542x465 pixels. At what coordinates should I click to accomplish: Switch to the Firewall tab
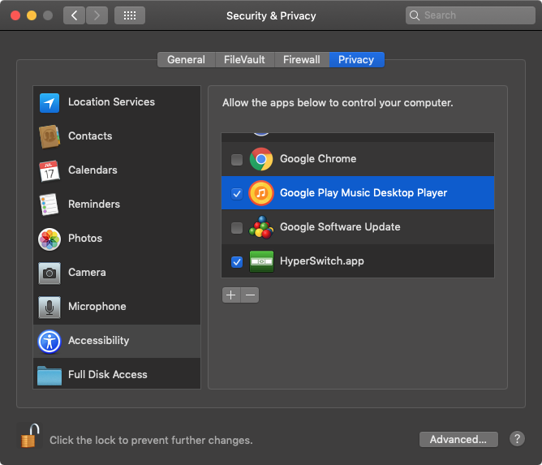point(301,59)
